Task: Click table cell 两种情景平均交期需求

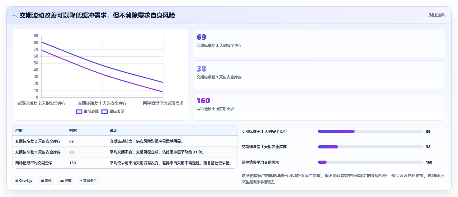Action: click(x=34, y=163)
